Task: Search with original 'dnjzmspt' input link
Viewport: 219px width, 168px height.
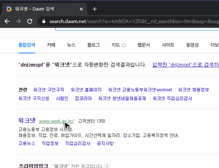Action: tap(186, 65)
